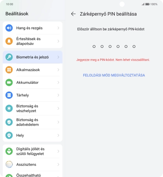Select the Asszisztens settings entry
Viewport: 163px width, 177px height.
pos(33,164)
